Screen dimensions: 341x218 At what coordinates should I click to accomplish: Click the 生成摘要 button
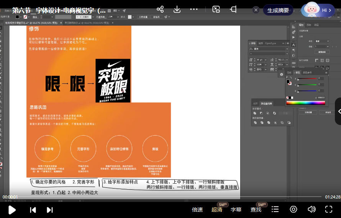tap(278, 10)
